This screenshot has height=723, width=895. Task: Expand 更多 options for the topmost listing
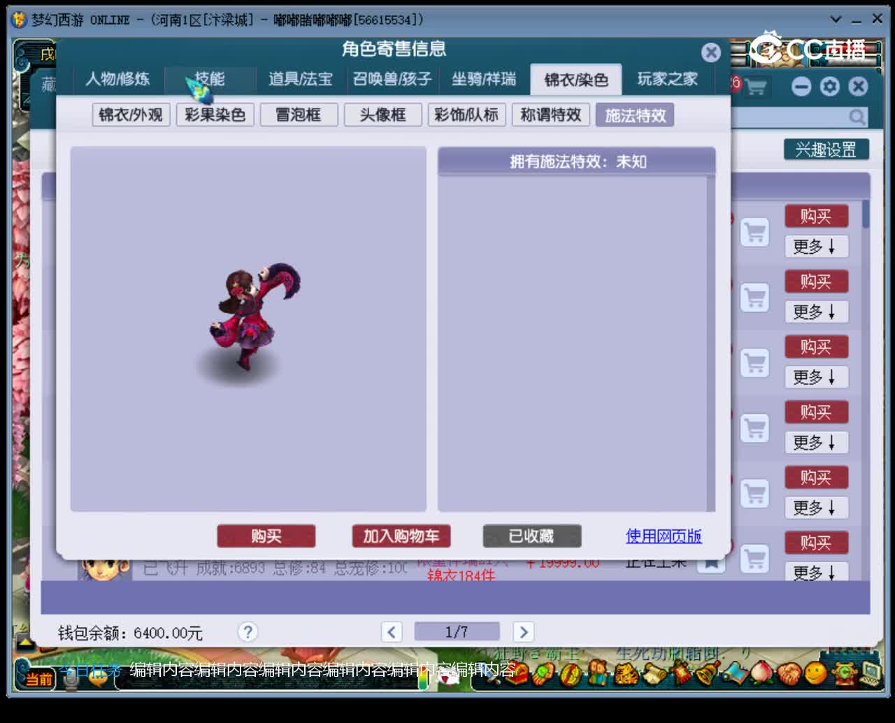coord(816,246)
